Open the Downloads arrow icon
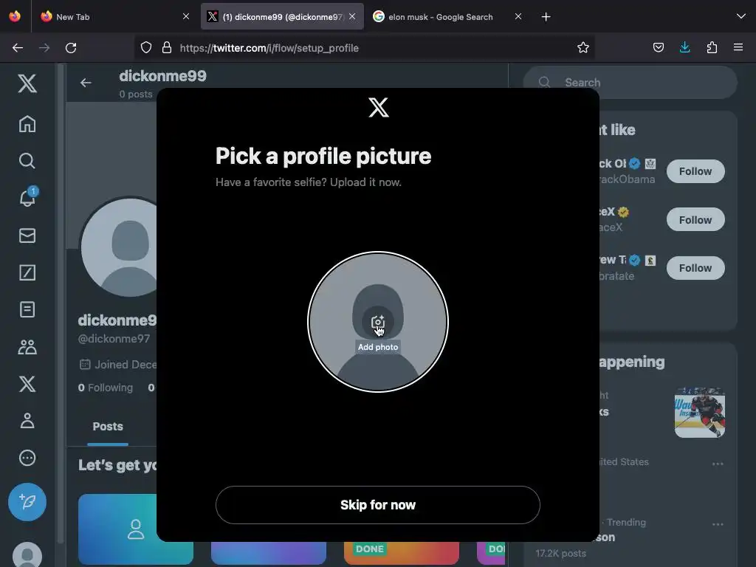The height and width of the screenshot is (567, 756). pyautogui.click(x=684, y=47)
